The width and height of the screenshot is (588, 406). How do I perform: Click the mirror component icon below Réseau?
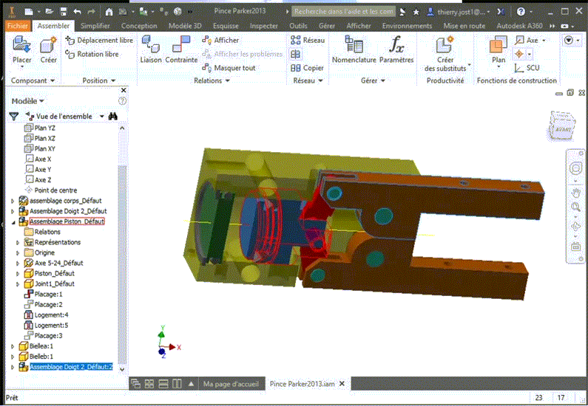point(296,55)
